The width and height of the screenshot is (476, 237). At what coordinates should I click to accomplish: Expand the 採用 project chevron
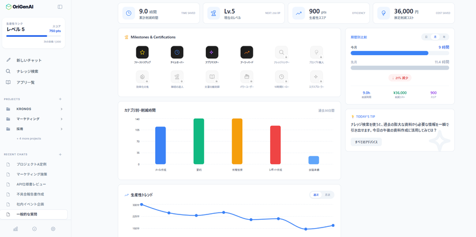point(61,129)
